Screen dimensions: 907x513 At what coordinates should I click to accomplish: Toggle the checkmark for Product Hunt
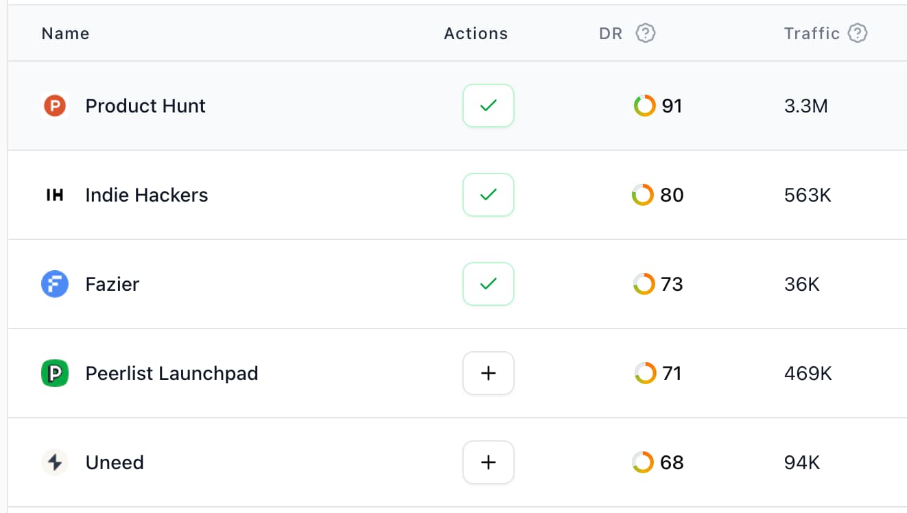488,106
